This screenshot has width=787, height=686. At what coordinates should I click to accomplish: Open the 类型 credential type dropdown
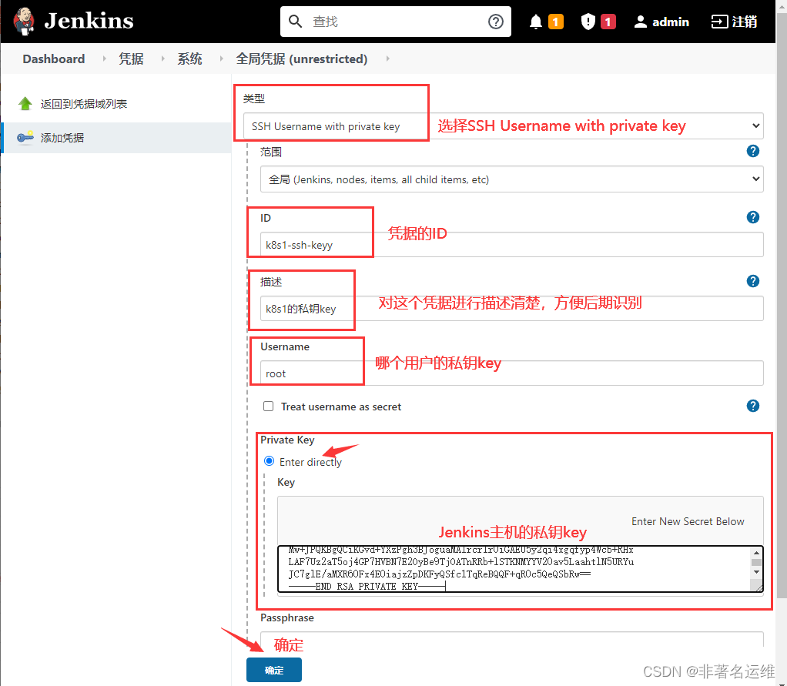(503, 126)
